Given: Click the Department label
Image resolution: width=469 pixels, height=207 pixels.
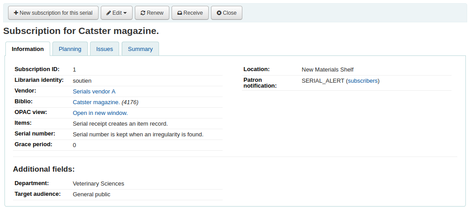Looking at the screenshot, I should click(x=32, y=183).
